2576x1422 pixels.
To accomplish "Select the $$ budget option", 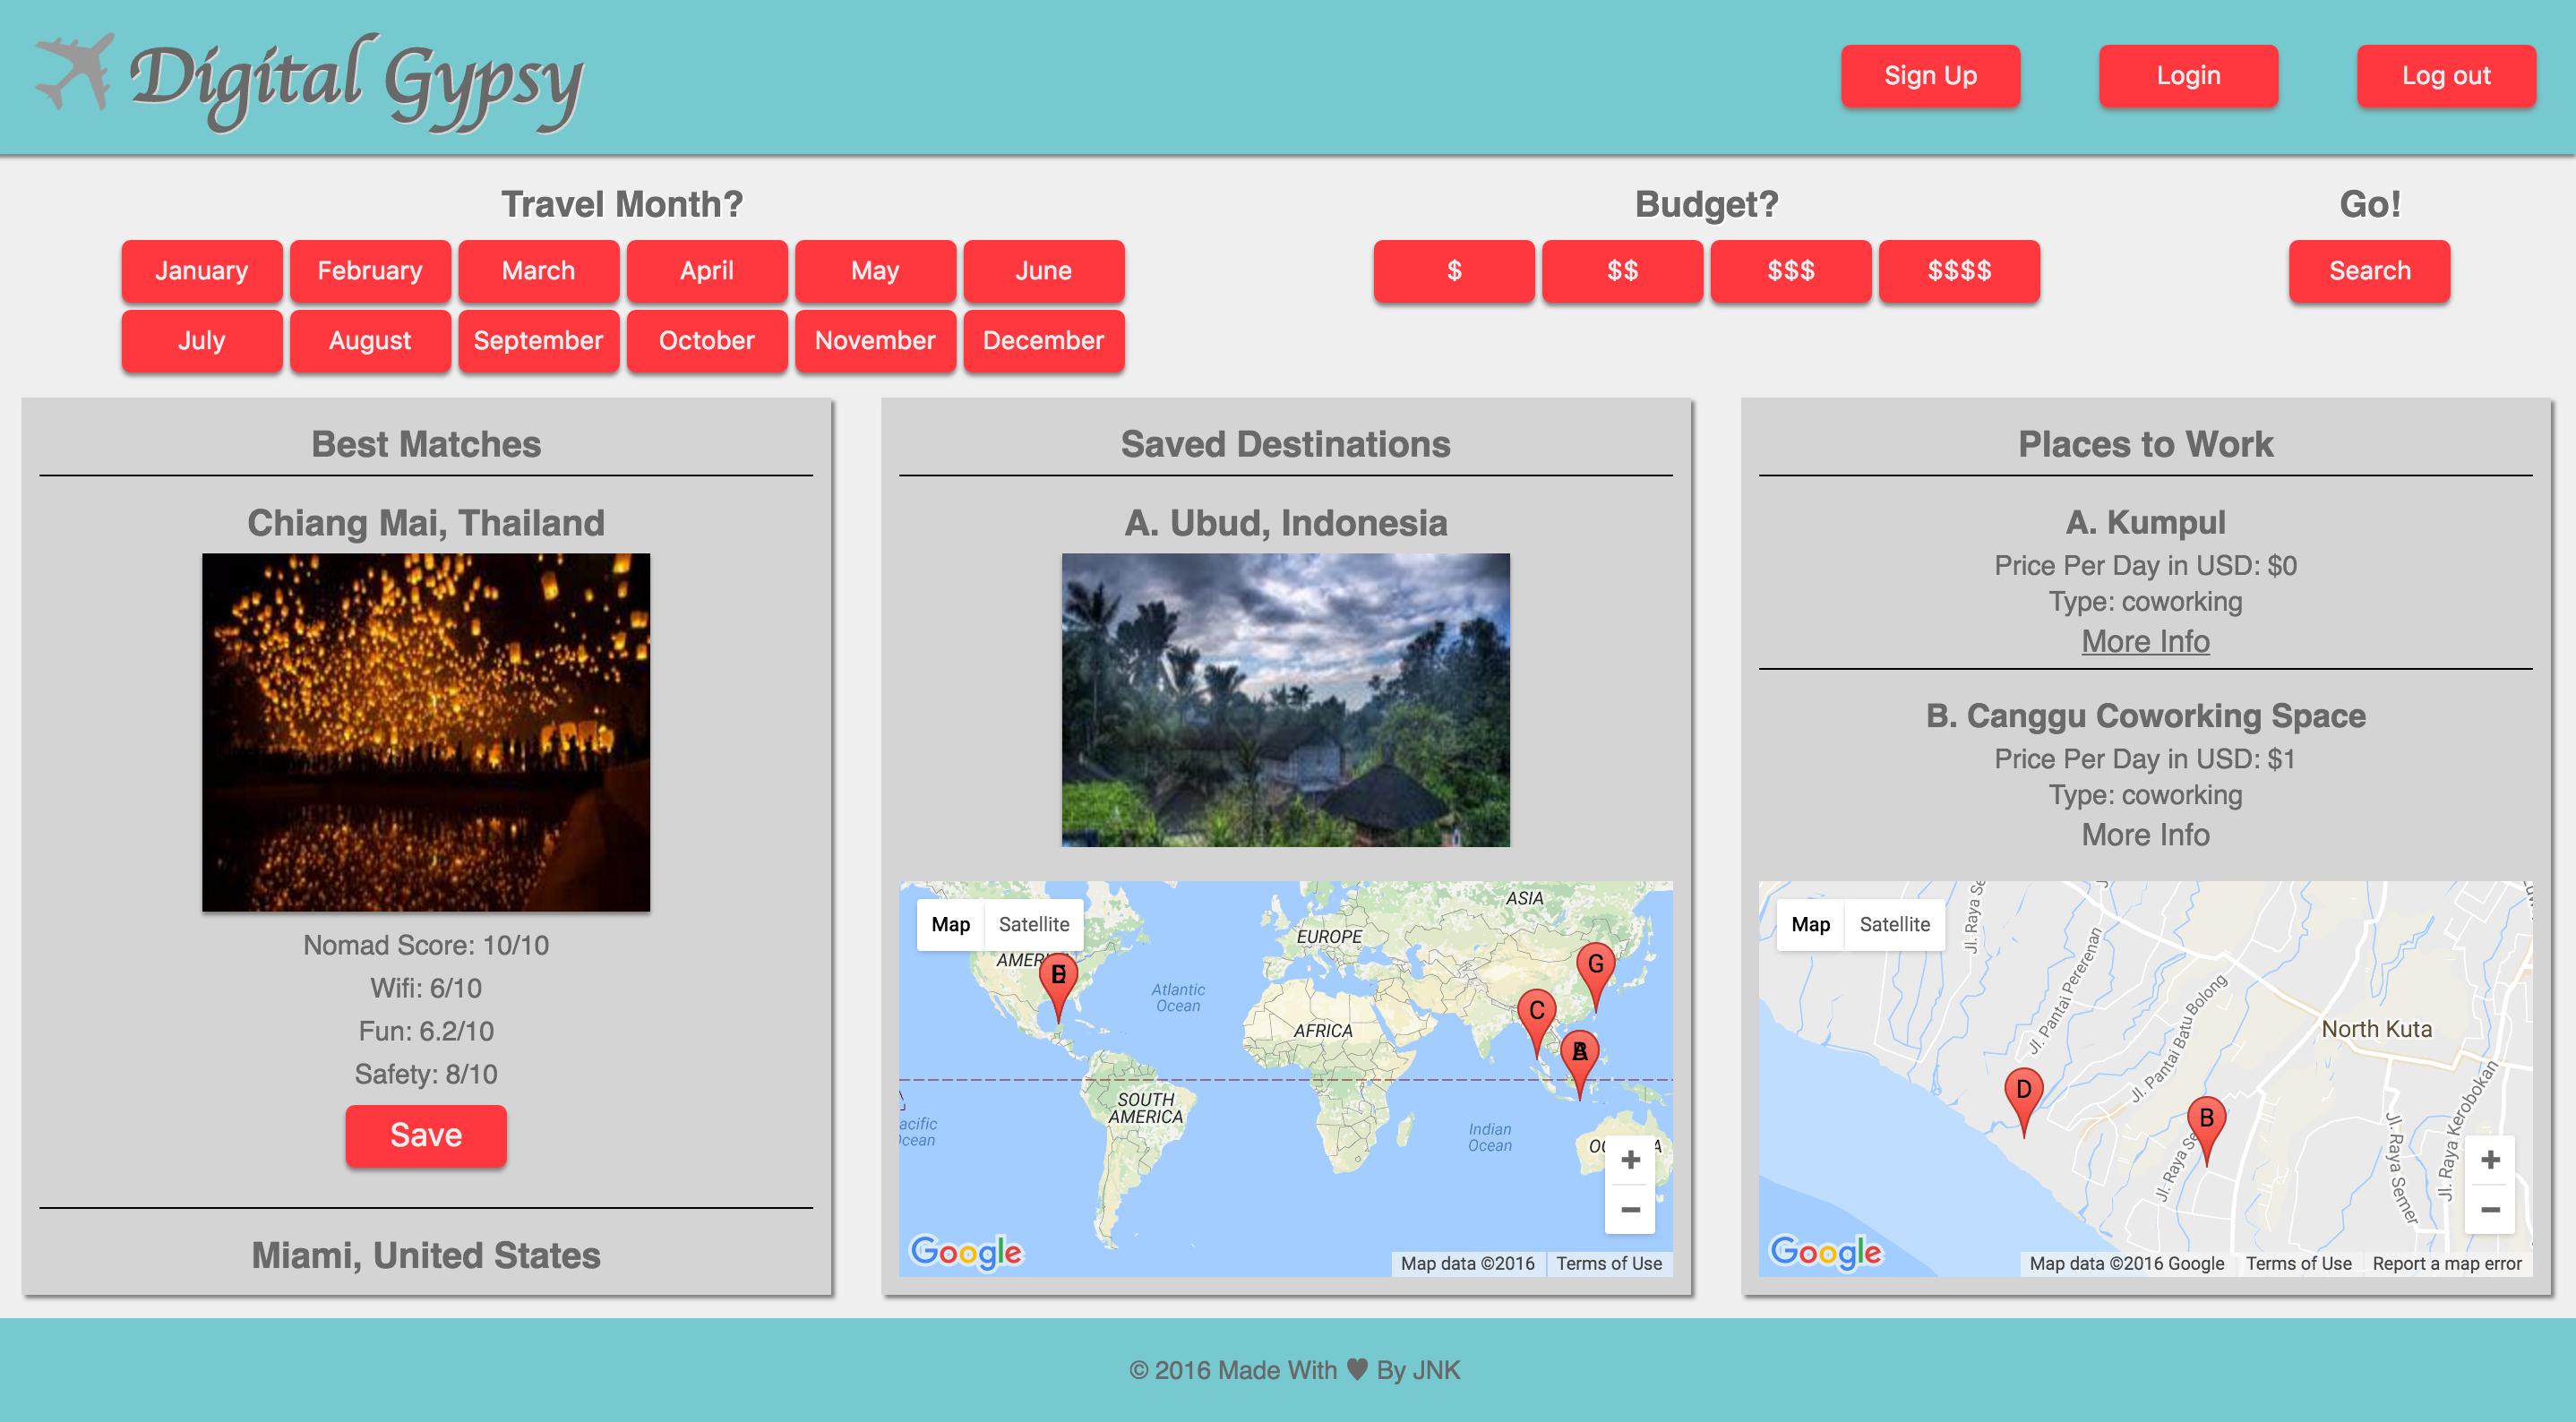I will [1622, 270].
